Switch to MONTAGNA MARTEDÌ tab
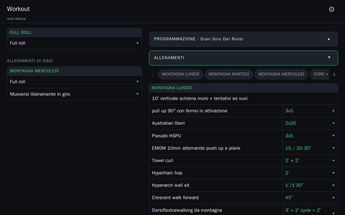The width and height of the screenshot is (345, 215). tap(229, 74)
